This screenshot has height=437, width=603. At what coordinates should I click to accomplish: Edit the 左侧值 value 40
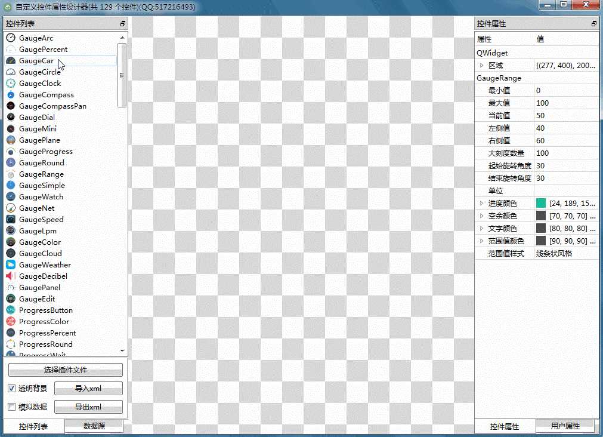566,128
